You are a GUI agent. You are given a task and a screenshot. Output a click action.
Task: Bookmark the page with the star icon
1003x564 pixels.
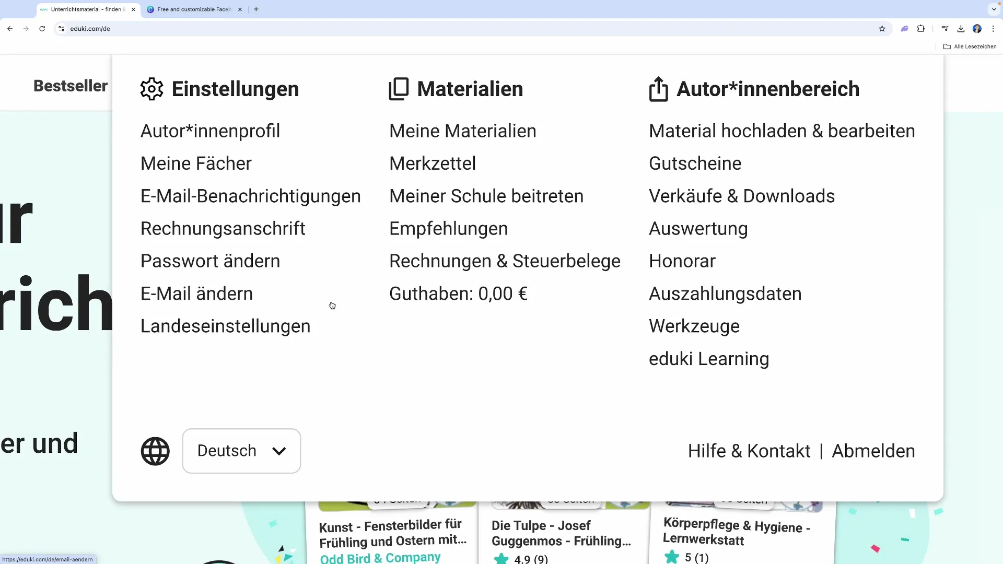coord(882,29)
